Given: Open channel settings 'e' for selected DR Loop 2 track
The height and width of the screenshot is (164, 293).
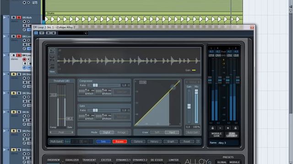Looking at the screenshot, I should click(x=24, y=68).
